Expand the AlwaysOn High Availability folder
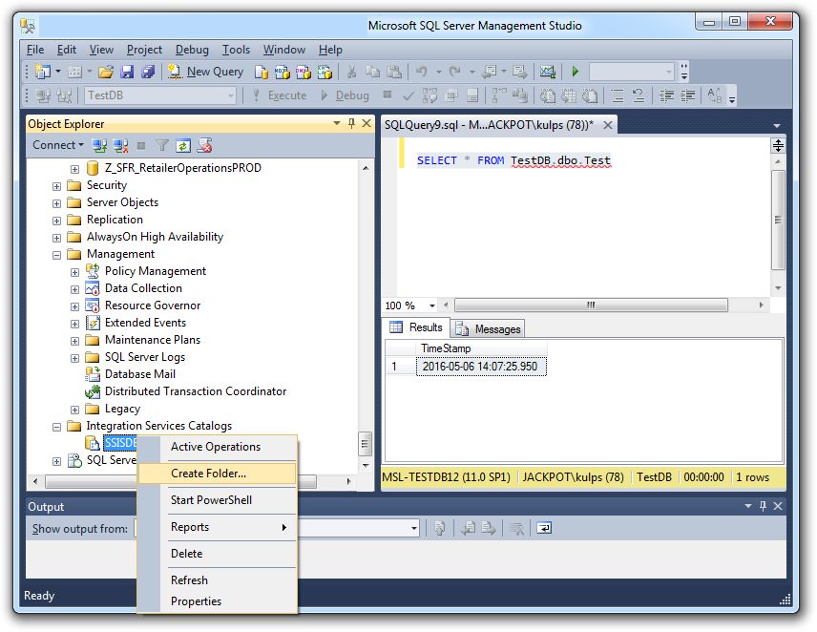 pyautogui.click(x=57, y=238)
